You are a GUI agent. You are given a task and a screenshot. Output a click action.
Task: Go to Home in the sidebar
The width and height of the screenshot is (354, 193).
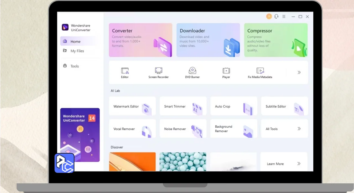click(x=78, y=41)
